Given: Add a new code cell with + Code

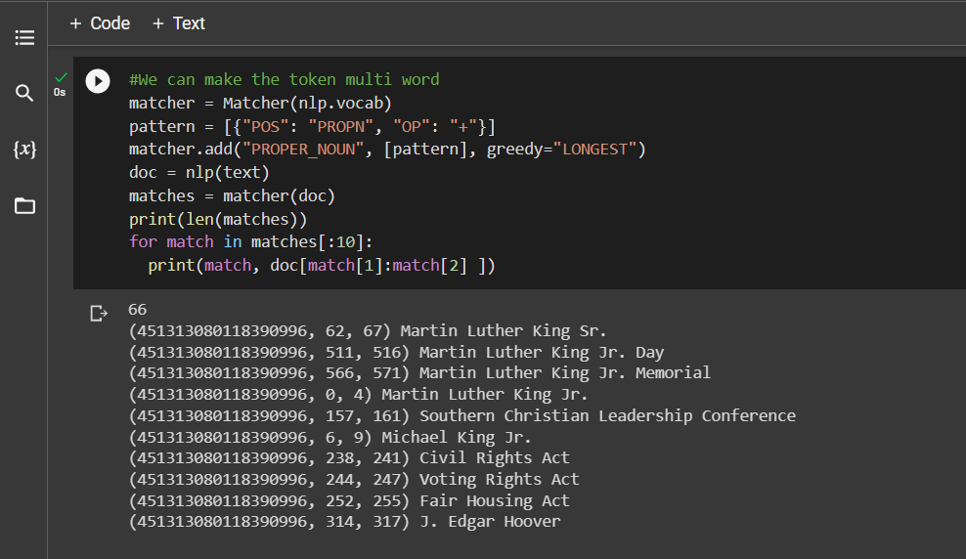Looking at the screenshot, I should point(100,23).
